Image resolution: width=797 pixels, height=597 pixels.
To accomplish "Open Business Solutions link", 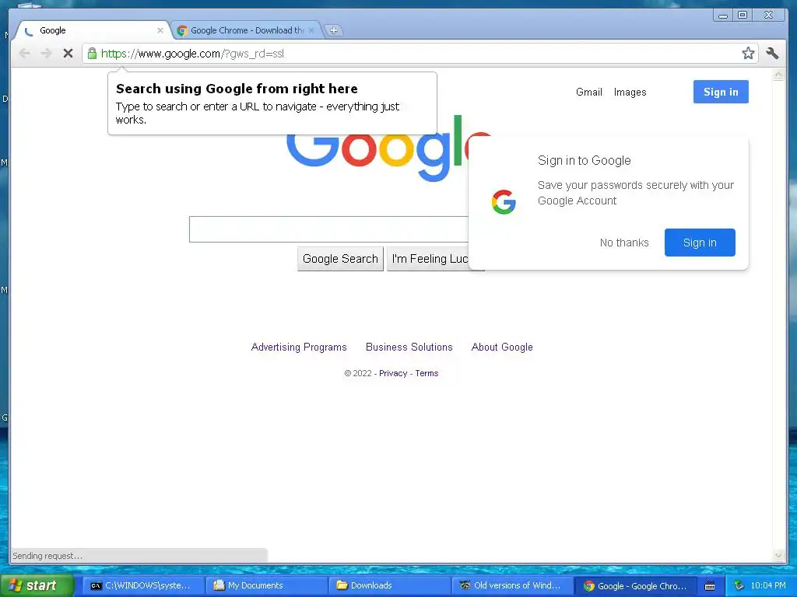I will [409, 347].
